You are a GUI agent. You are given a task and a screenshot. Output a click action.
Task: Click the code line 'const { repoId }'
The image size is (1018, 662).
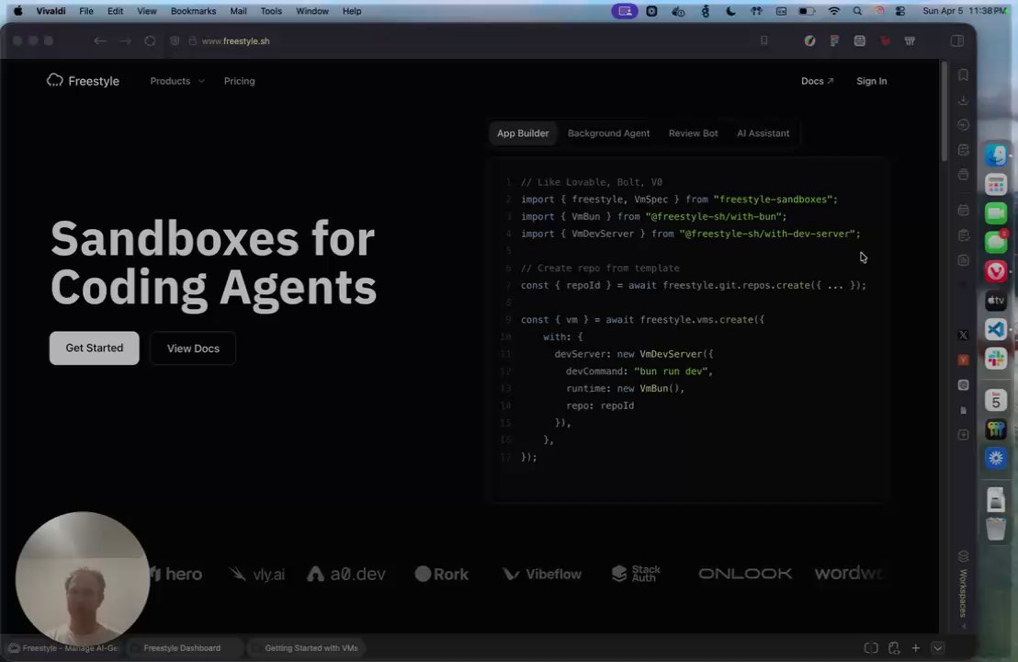click(x=694, y=285)
